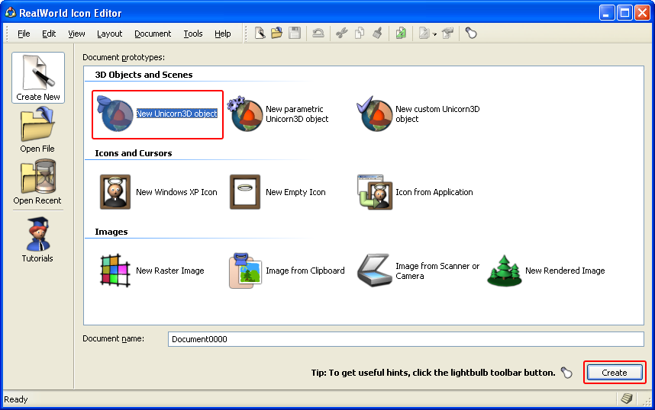Click the undo arrow toolbar icon
Image resolution: width=655 pixels, height=410 pixels.
(318, 33)
